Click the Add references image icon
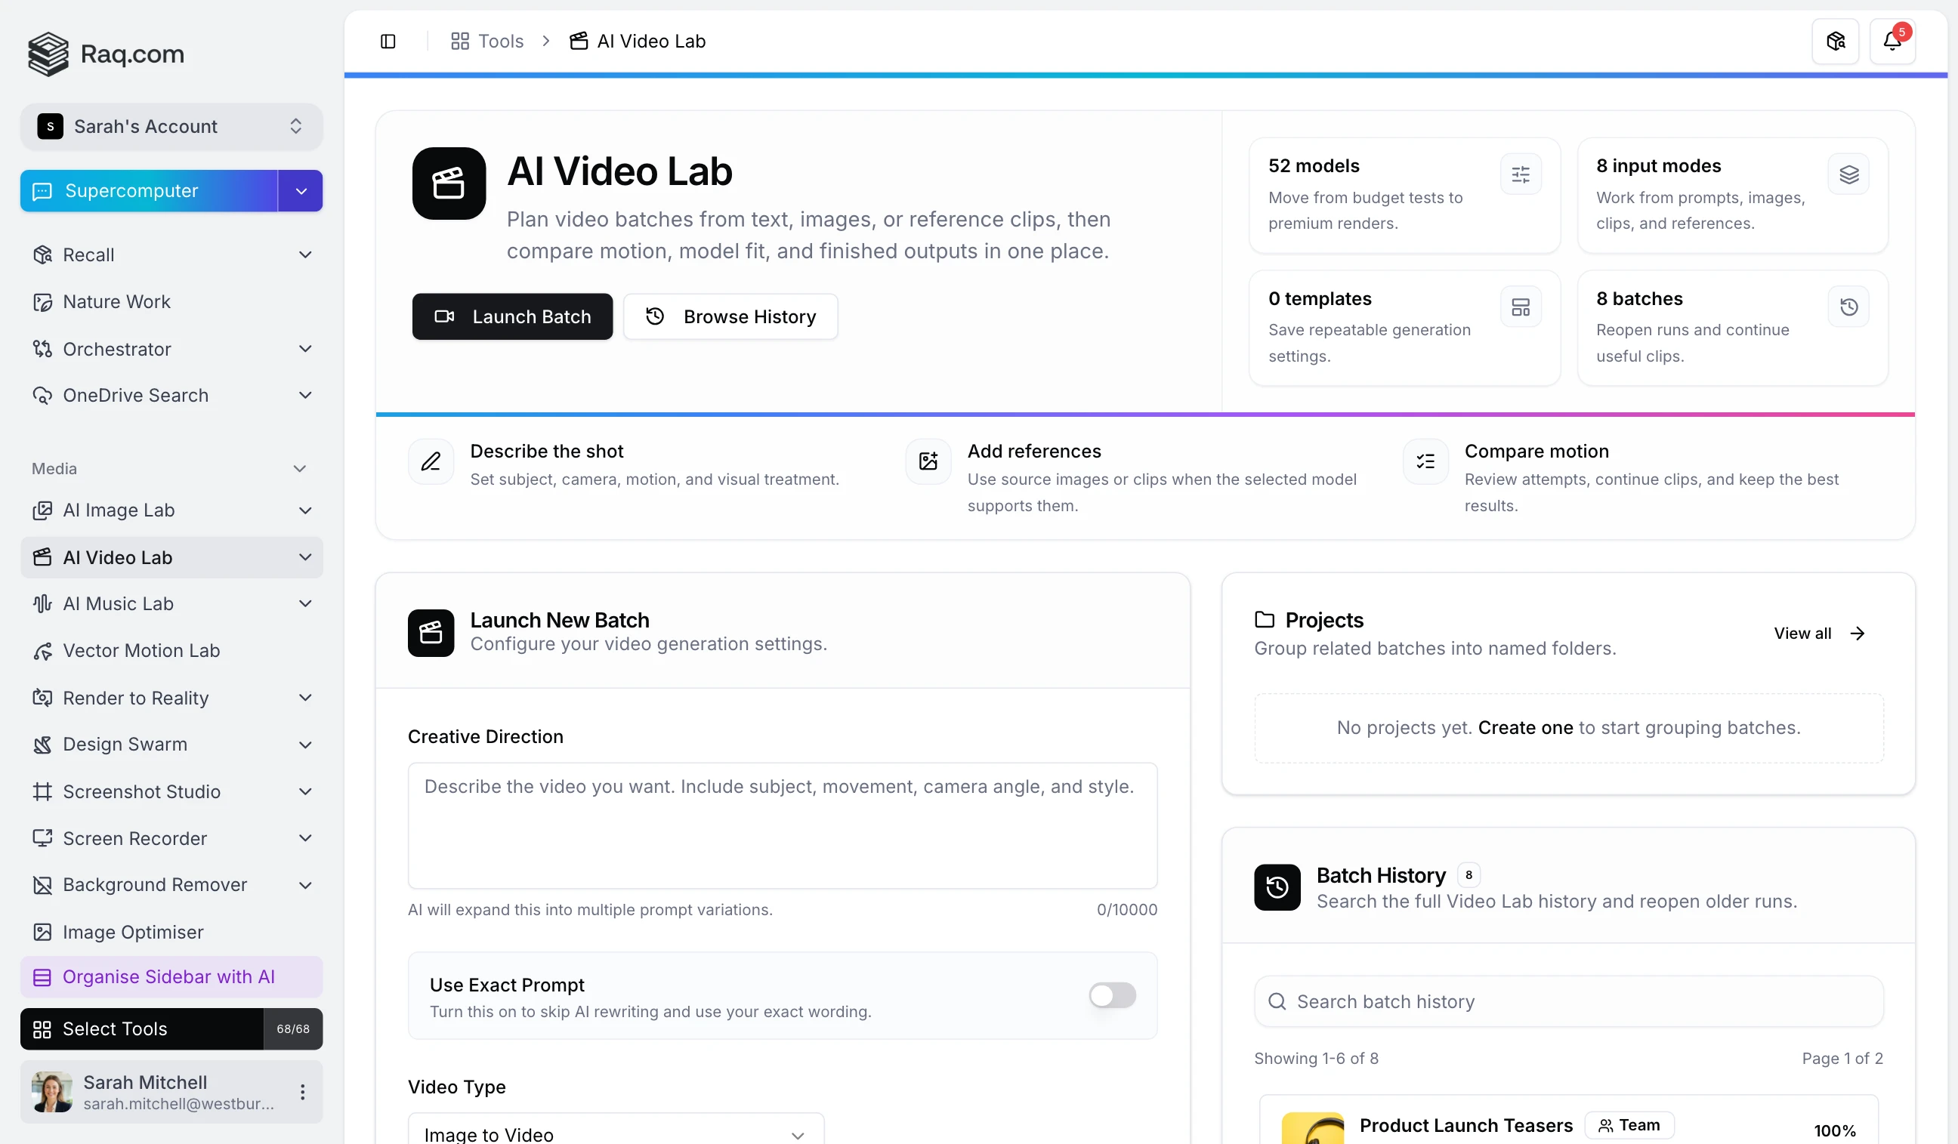This screenshot has height=1144, width=1958. click(928, 462)
